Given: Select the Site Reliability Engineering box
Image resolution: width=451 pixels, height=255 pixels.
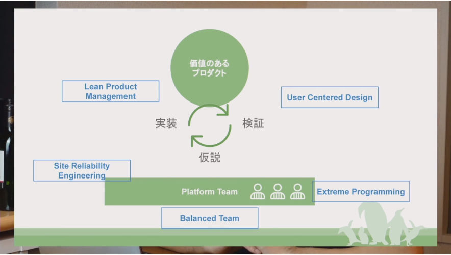Looking at the screenshot, I should point(82,170).
